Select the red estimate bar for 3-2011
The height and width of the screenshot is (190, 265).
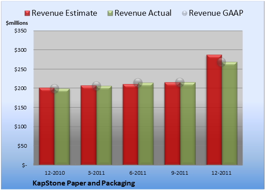88,125
